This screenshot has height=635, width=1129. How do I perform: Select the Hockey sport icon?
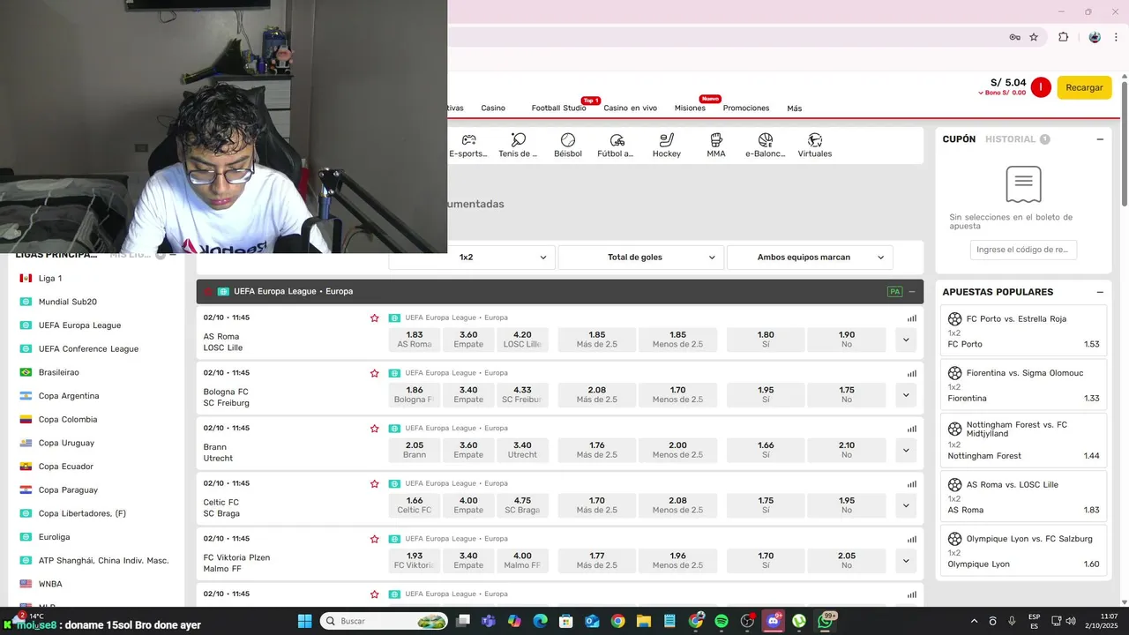tap(667, 145)
